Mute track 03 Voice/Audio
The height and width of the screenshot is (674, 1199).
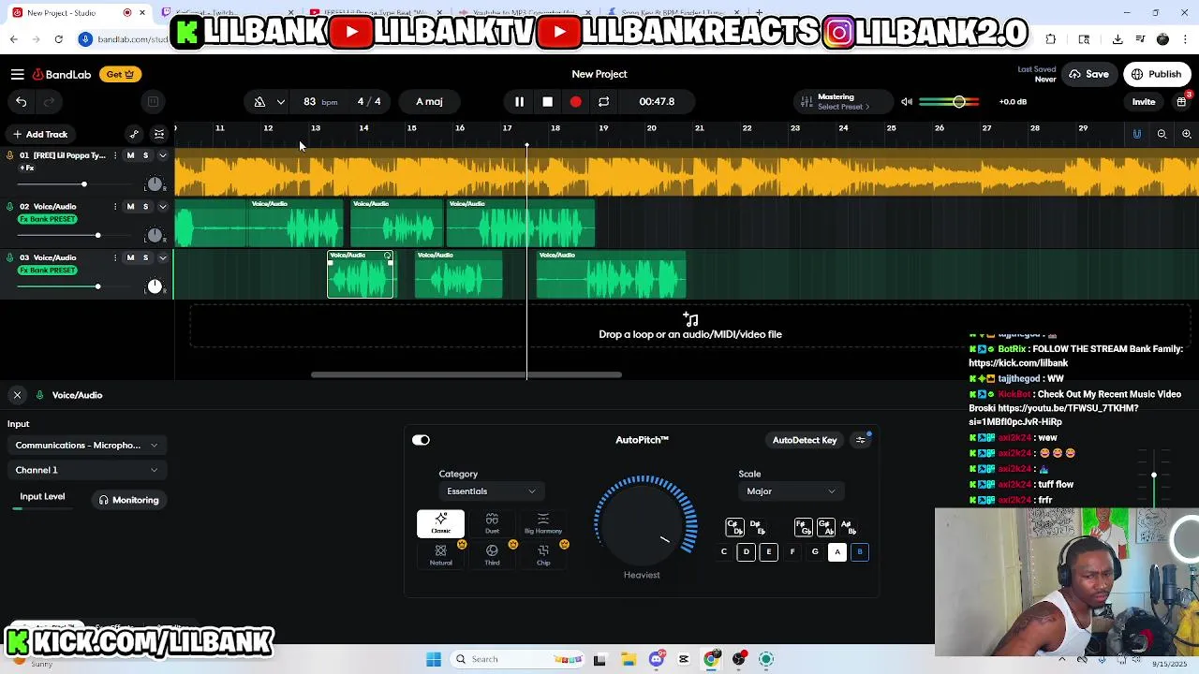click(130, 257)
